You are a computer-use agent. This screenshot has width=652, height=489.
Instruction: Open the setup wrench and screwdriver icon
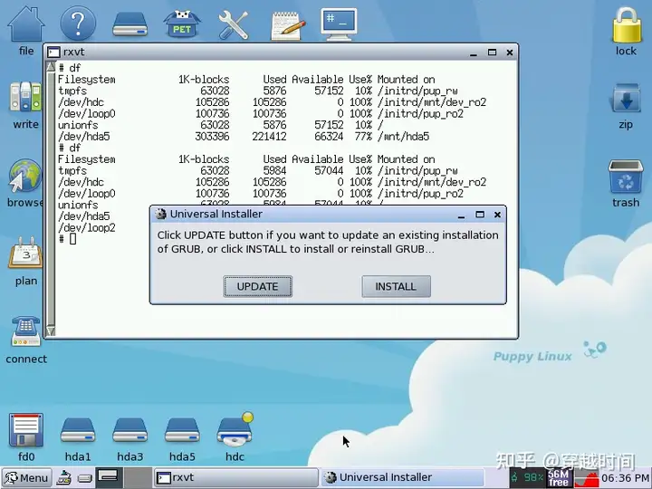(x=234, y=25)
